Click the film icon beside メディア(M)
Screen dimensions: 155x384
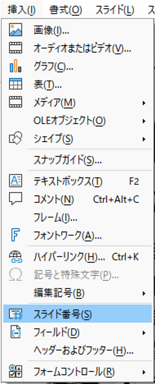point(16,102)
